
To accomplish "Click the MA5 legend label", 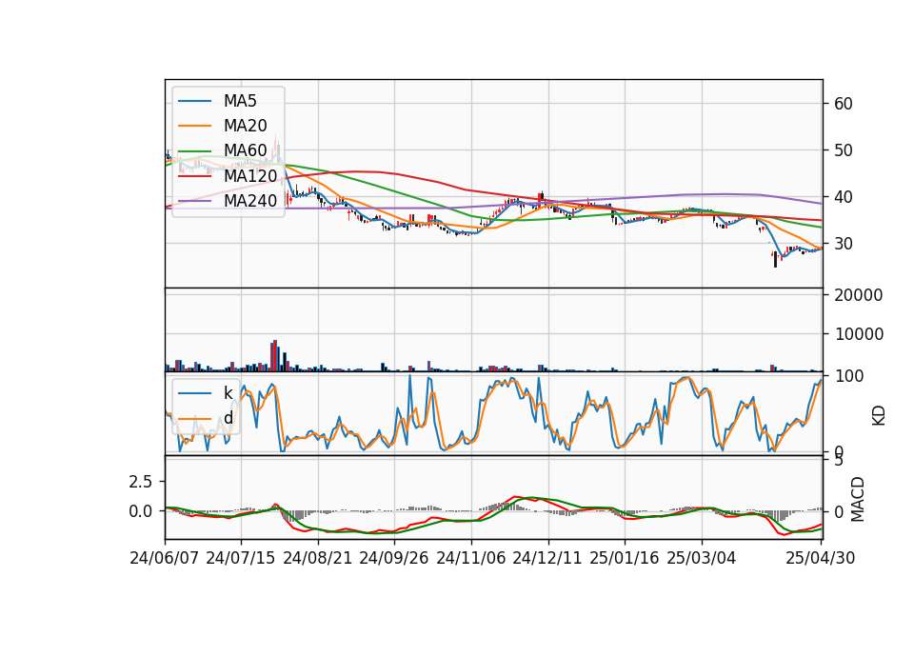I will point(240,101).
